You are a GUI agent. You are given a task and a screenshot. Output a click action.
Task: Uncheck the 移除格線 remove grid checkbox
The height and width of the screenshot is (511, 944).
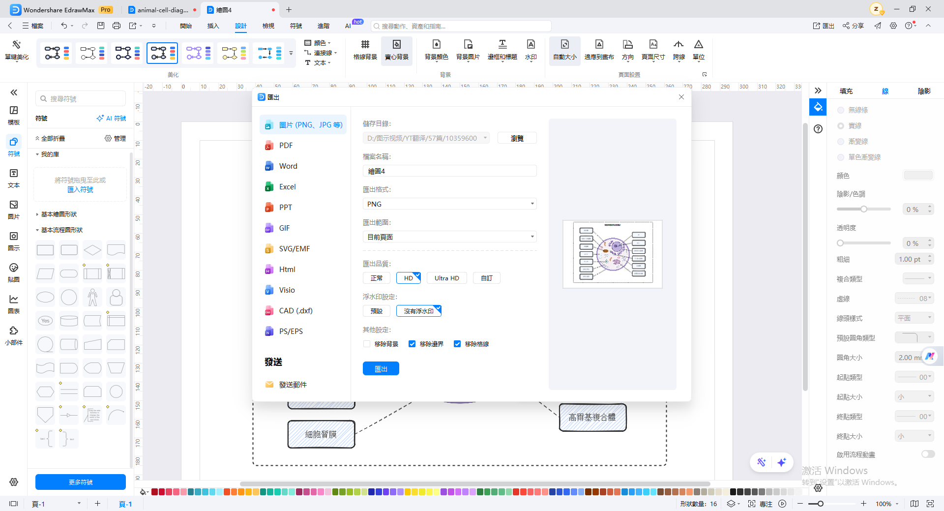pyautogui.click(x=457, y=344)
